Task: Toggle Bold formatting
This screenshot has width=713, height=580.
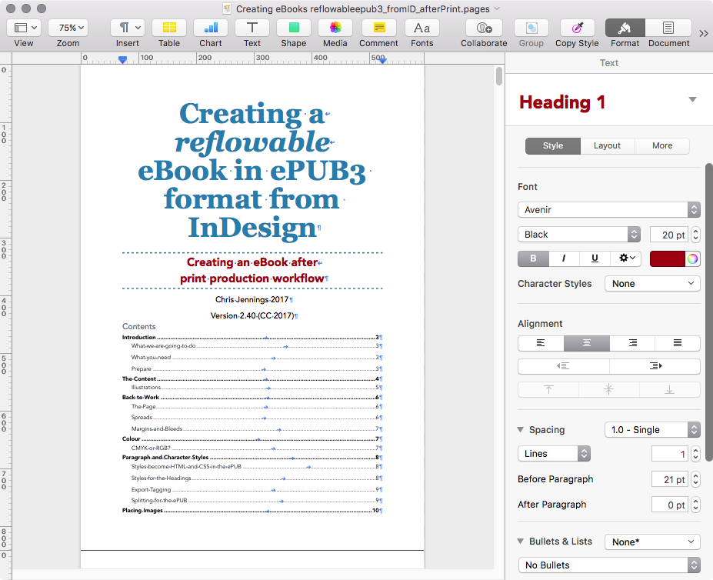Action: pyautogui.click(x=533, y=258)
